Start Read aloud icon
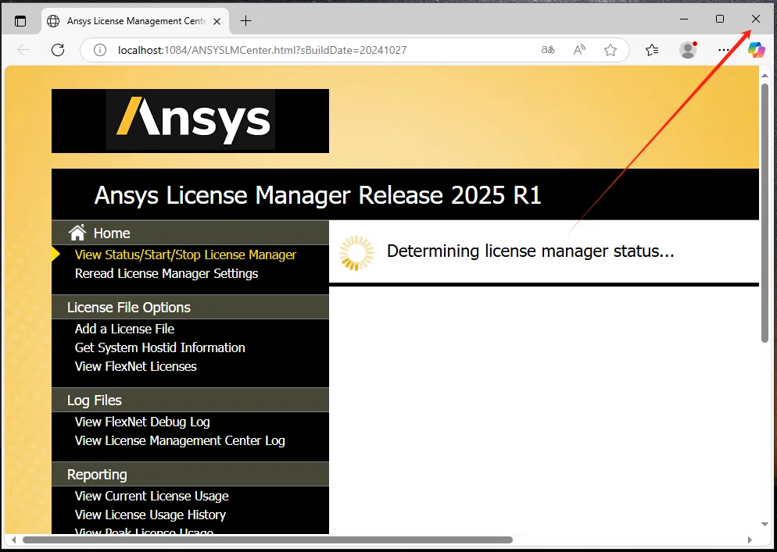This screenshot has width=777, height=552. (579, 49)
